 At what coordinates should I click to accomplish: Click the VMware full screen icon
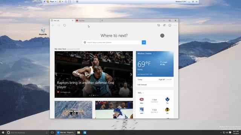click(x=69, y=1)
